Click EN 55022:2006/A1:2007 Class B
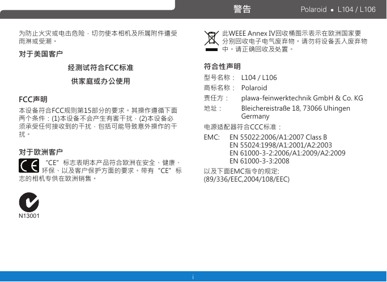Viewport: 387px width, 282px height. 278,137
